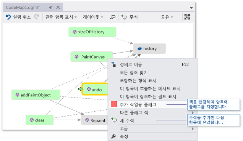243x141 pixels.
Task: Expand the 다른 플래그 색 submenu arrow
Action: pyautogui.click(x=193, y=113)
